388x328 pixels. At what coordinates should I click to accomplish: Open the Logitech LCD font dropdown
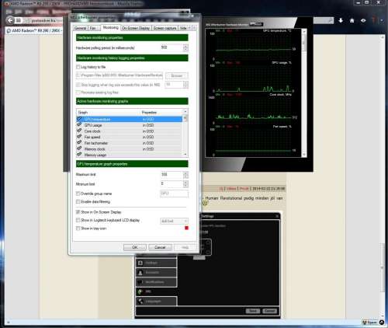(174, 221)
